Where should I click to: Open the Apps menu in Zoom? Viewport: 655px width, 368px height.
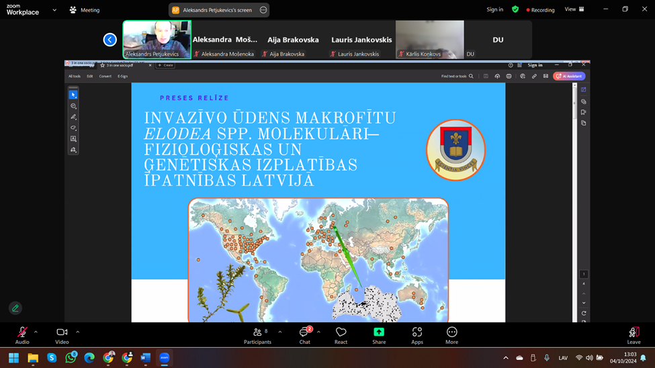tap(417, 335)
